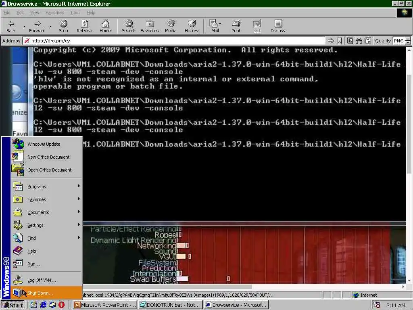Viewport: 413px width, 310px height.
Task: Open the Mail dropdown arrow
Action: pyautogui.click(x=220, y=24)
